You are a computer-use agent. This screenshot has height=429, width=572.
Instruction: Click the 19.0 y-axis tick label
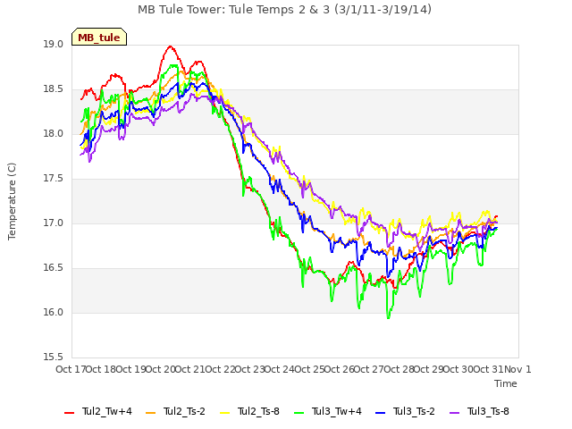(54, 45)
